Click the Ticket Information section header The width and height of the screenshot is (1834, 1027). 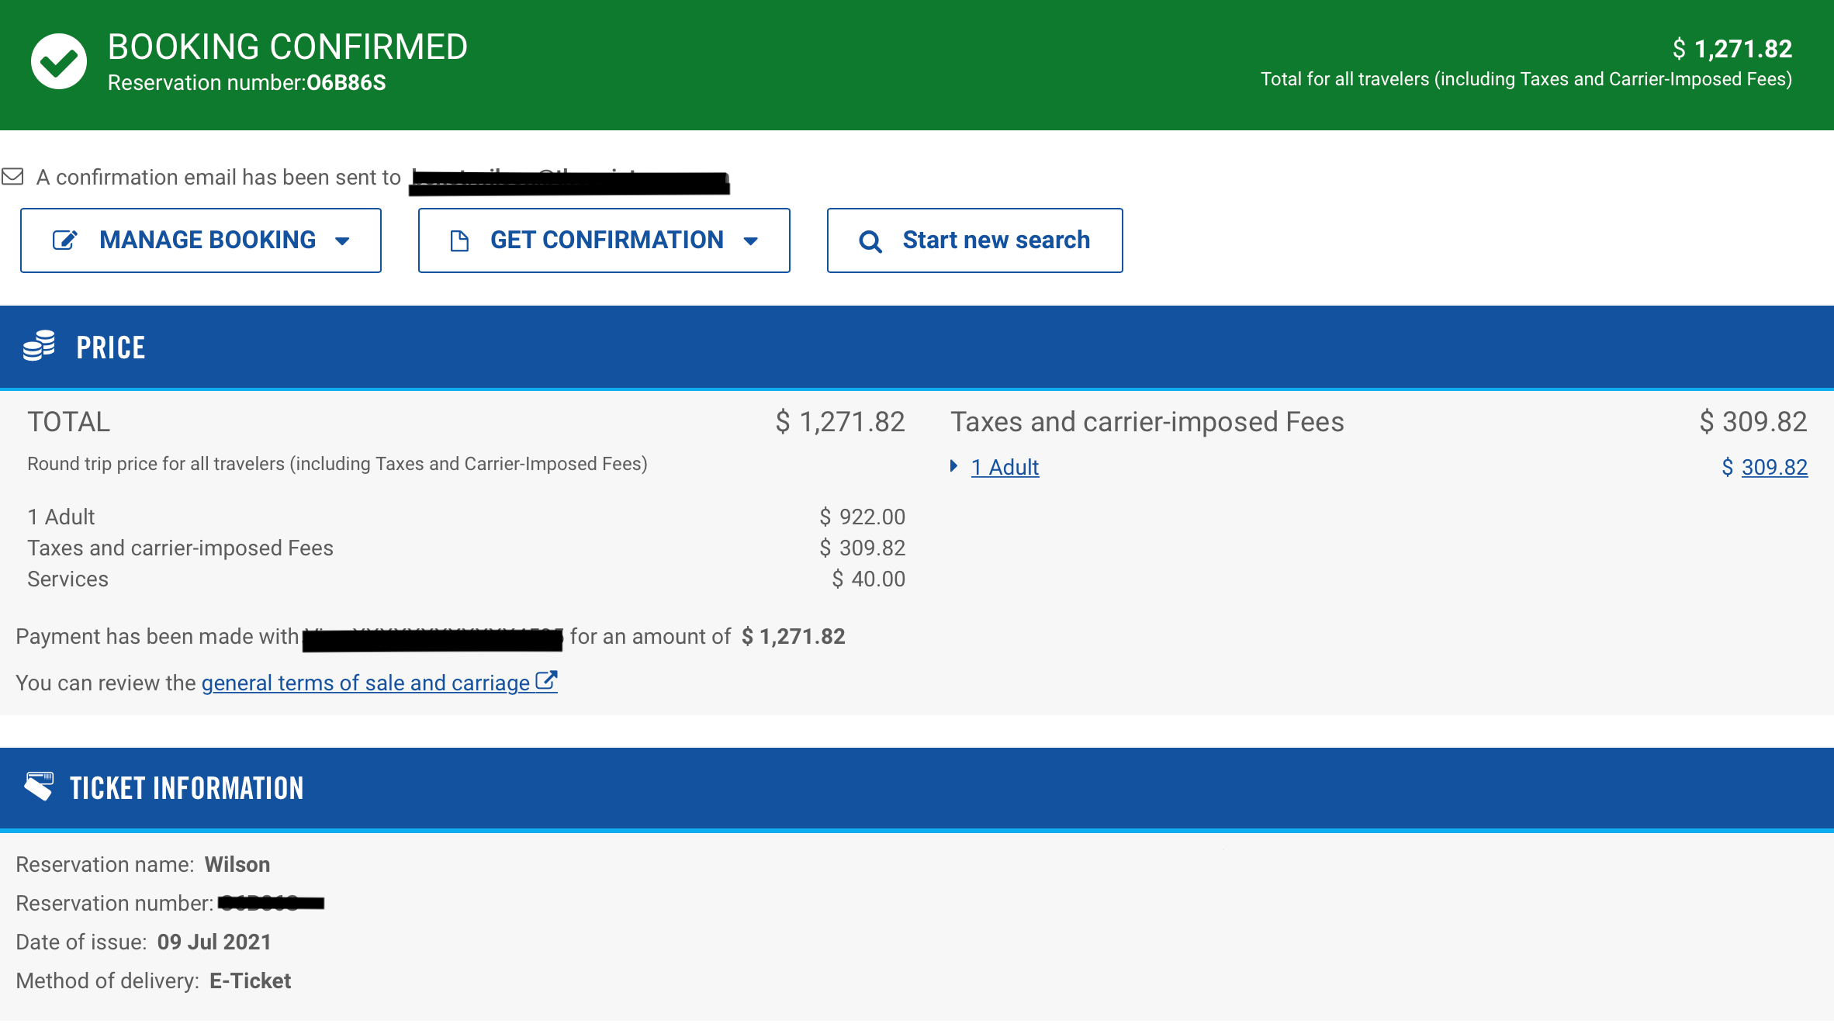pyautogui.click(x=186, y=788)
